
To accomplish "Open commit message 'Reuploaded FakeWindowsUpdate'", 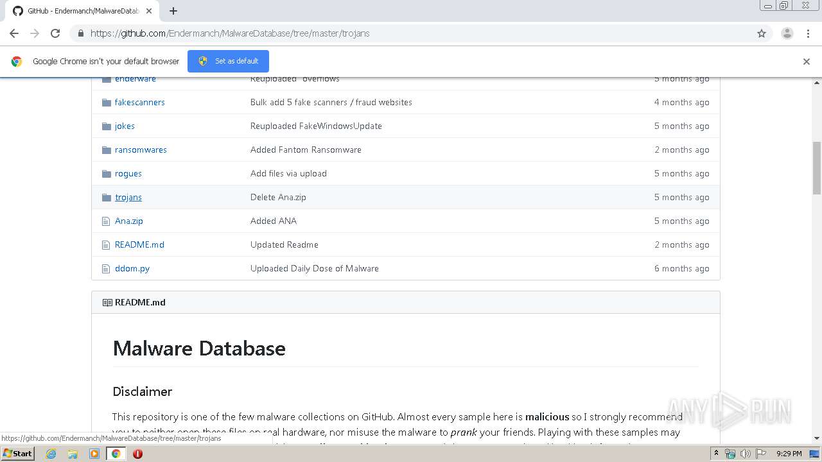I will 316,126.
